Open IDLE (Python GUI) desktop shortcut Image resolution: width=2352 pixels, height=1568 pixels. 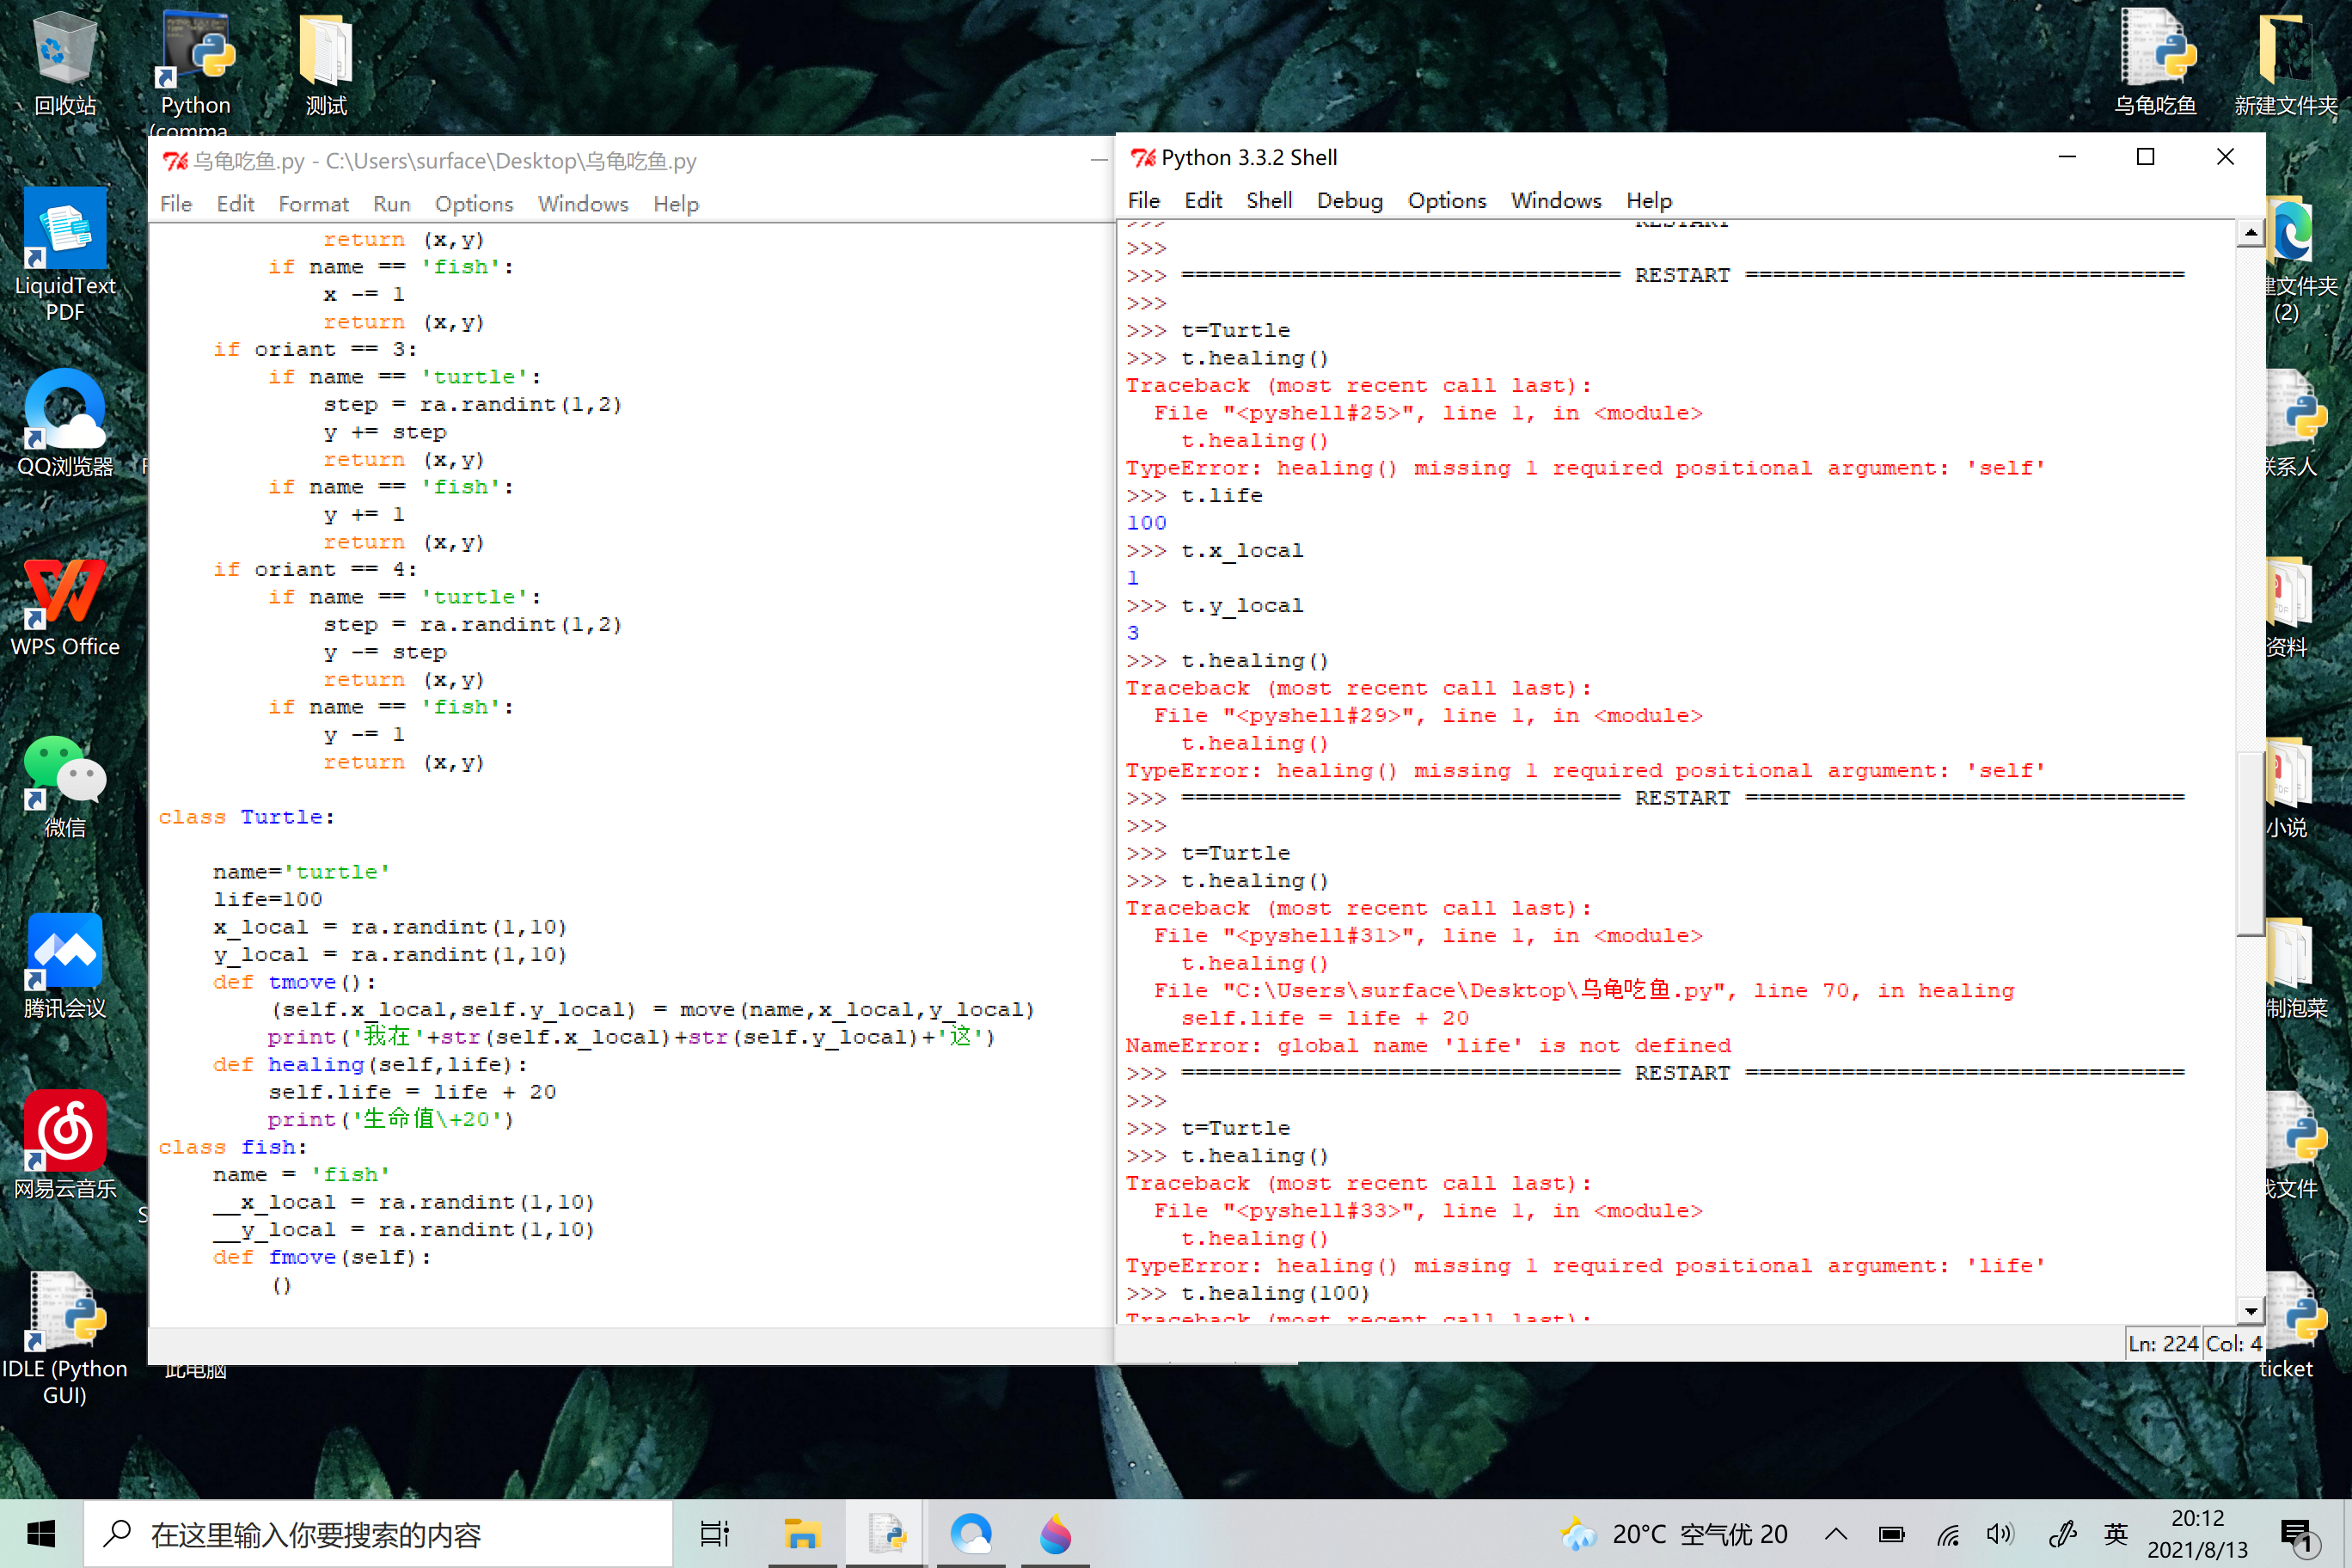[x=65, y=1338]
